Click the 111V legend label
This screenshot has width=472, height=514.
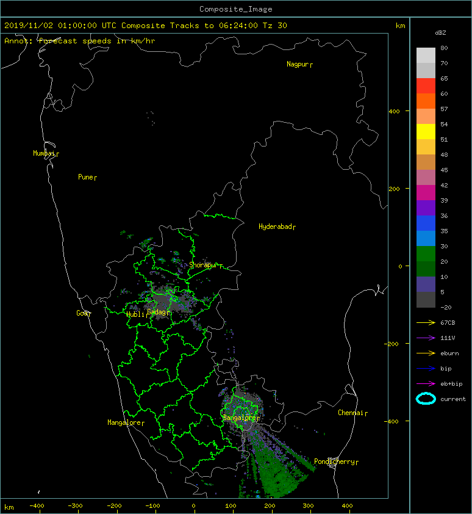point(448,338)
